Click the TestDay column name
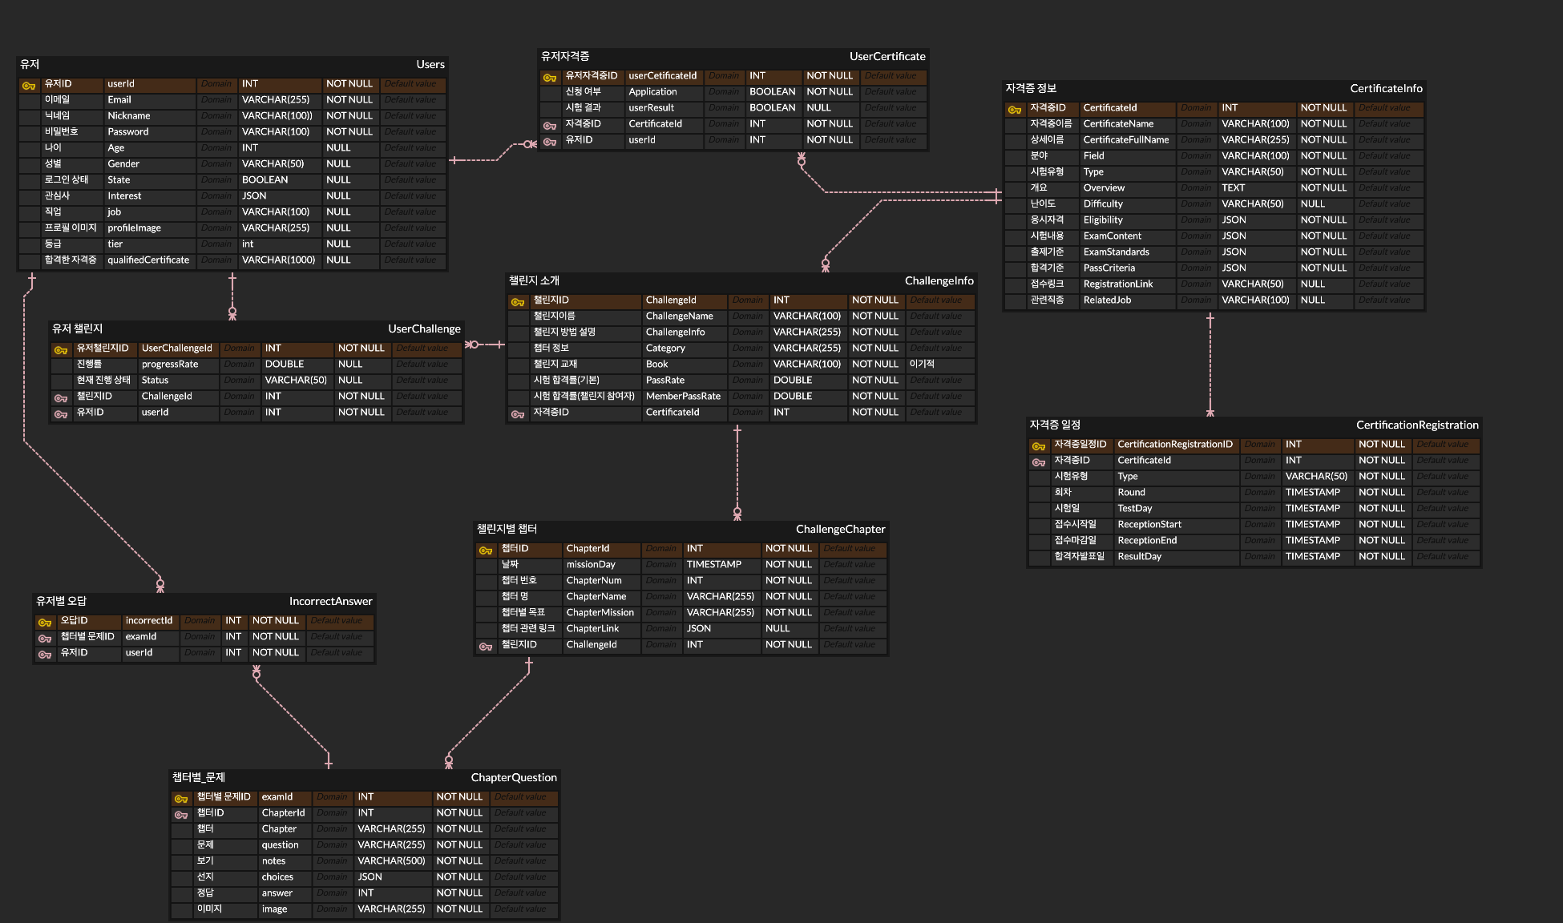The width and height of the screenshot is (1563, 923). pos(1134,508)
